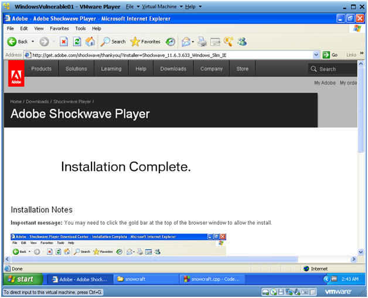The height and width of the screenshot is (298, 368).
Task: Click the Research magnifier toolbar icon
Action: click(229, 42)
